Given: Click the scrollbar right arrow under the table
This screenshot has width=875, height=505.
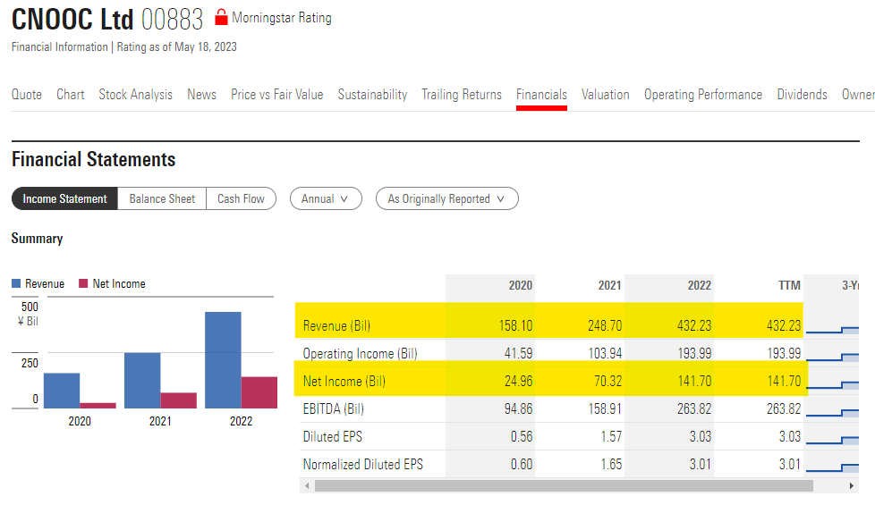Looking at the screenshot, I should pos(851,485).
